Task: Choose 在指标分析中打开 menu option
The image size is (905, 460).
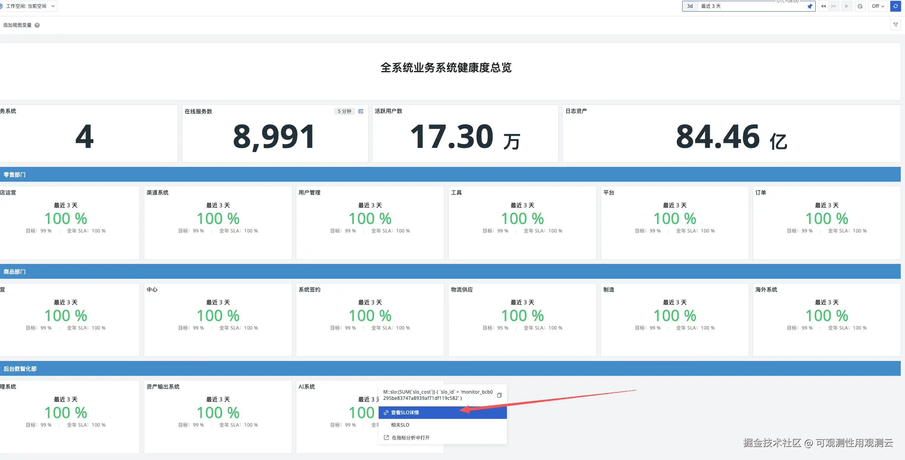Action: click(411, 437)
